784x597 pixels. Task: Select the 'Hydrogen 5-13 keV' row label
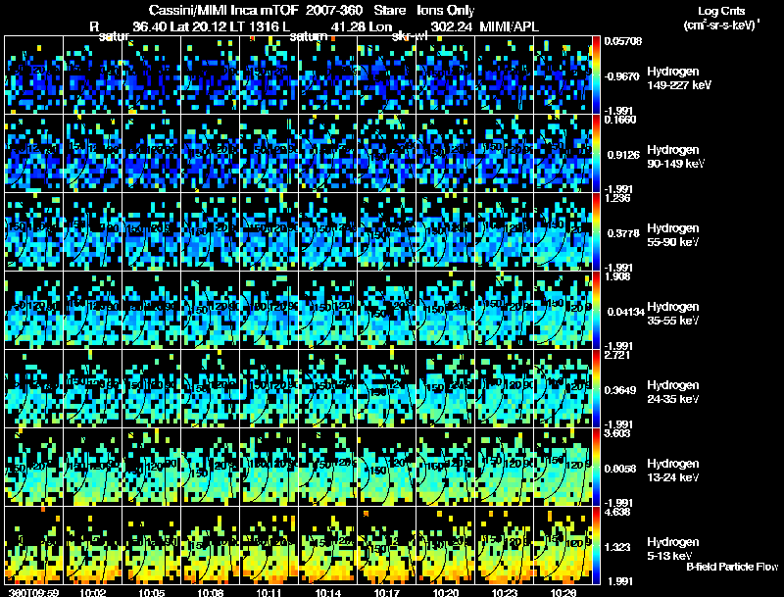(673, 549)
